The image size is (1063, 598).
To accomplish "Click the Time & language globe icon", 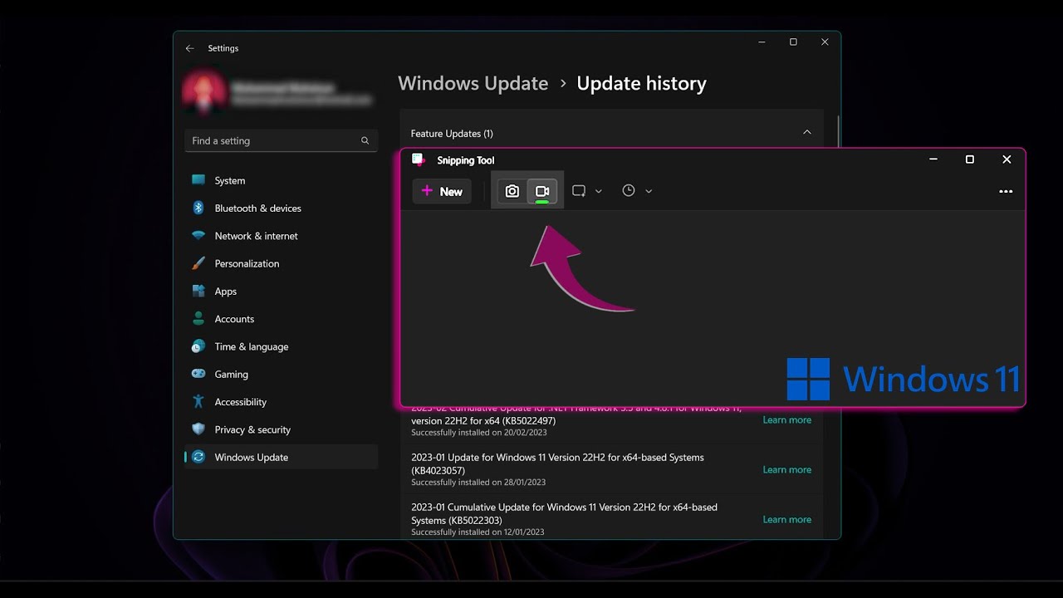I will (198, 346).
